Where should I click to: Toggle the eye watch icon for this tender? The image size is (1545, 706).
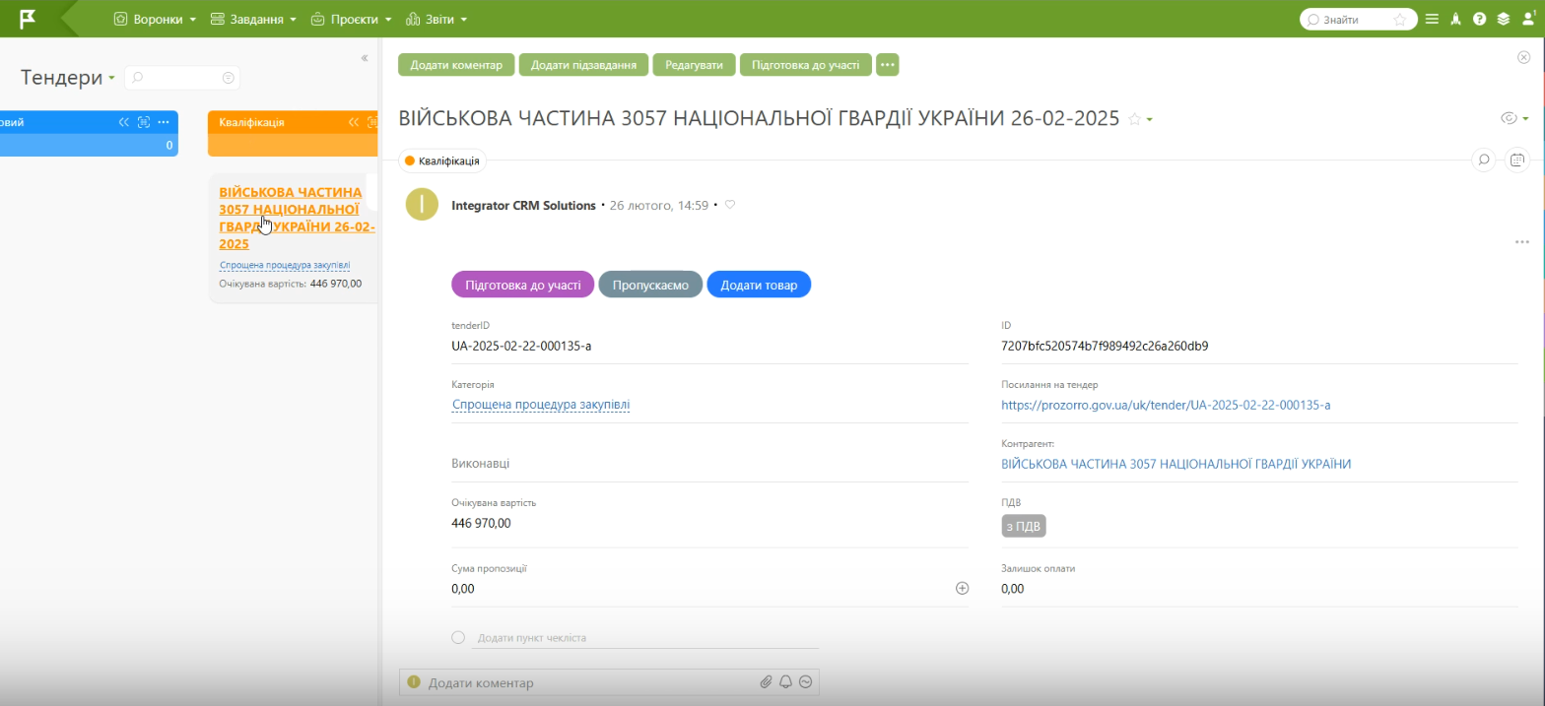tap(1508, 118)
